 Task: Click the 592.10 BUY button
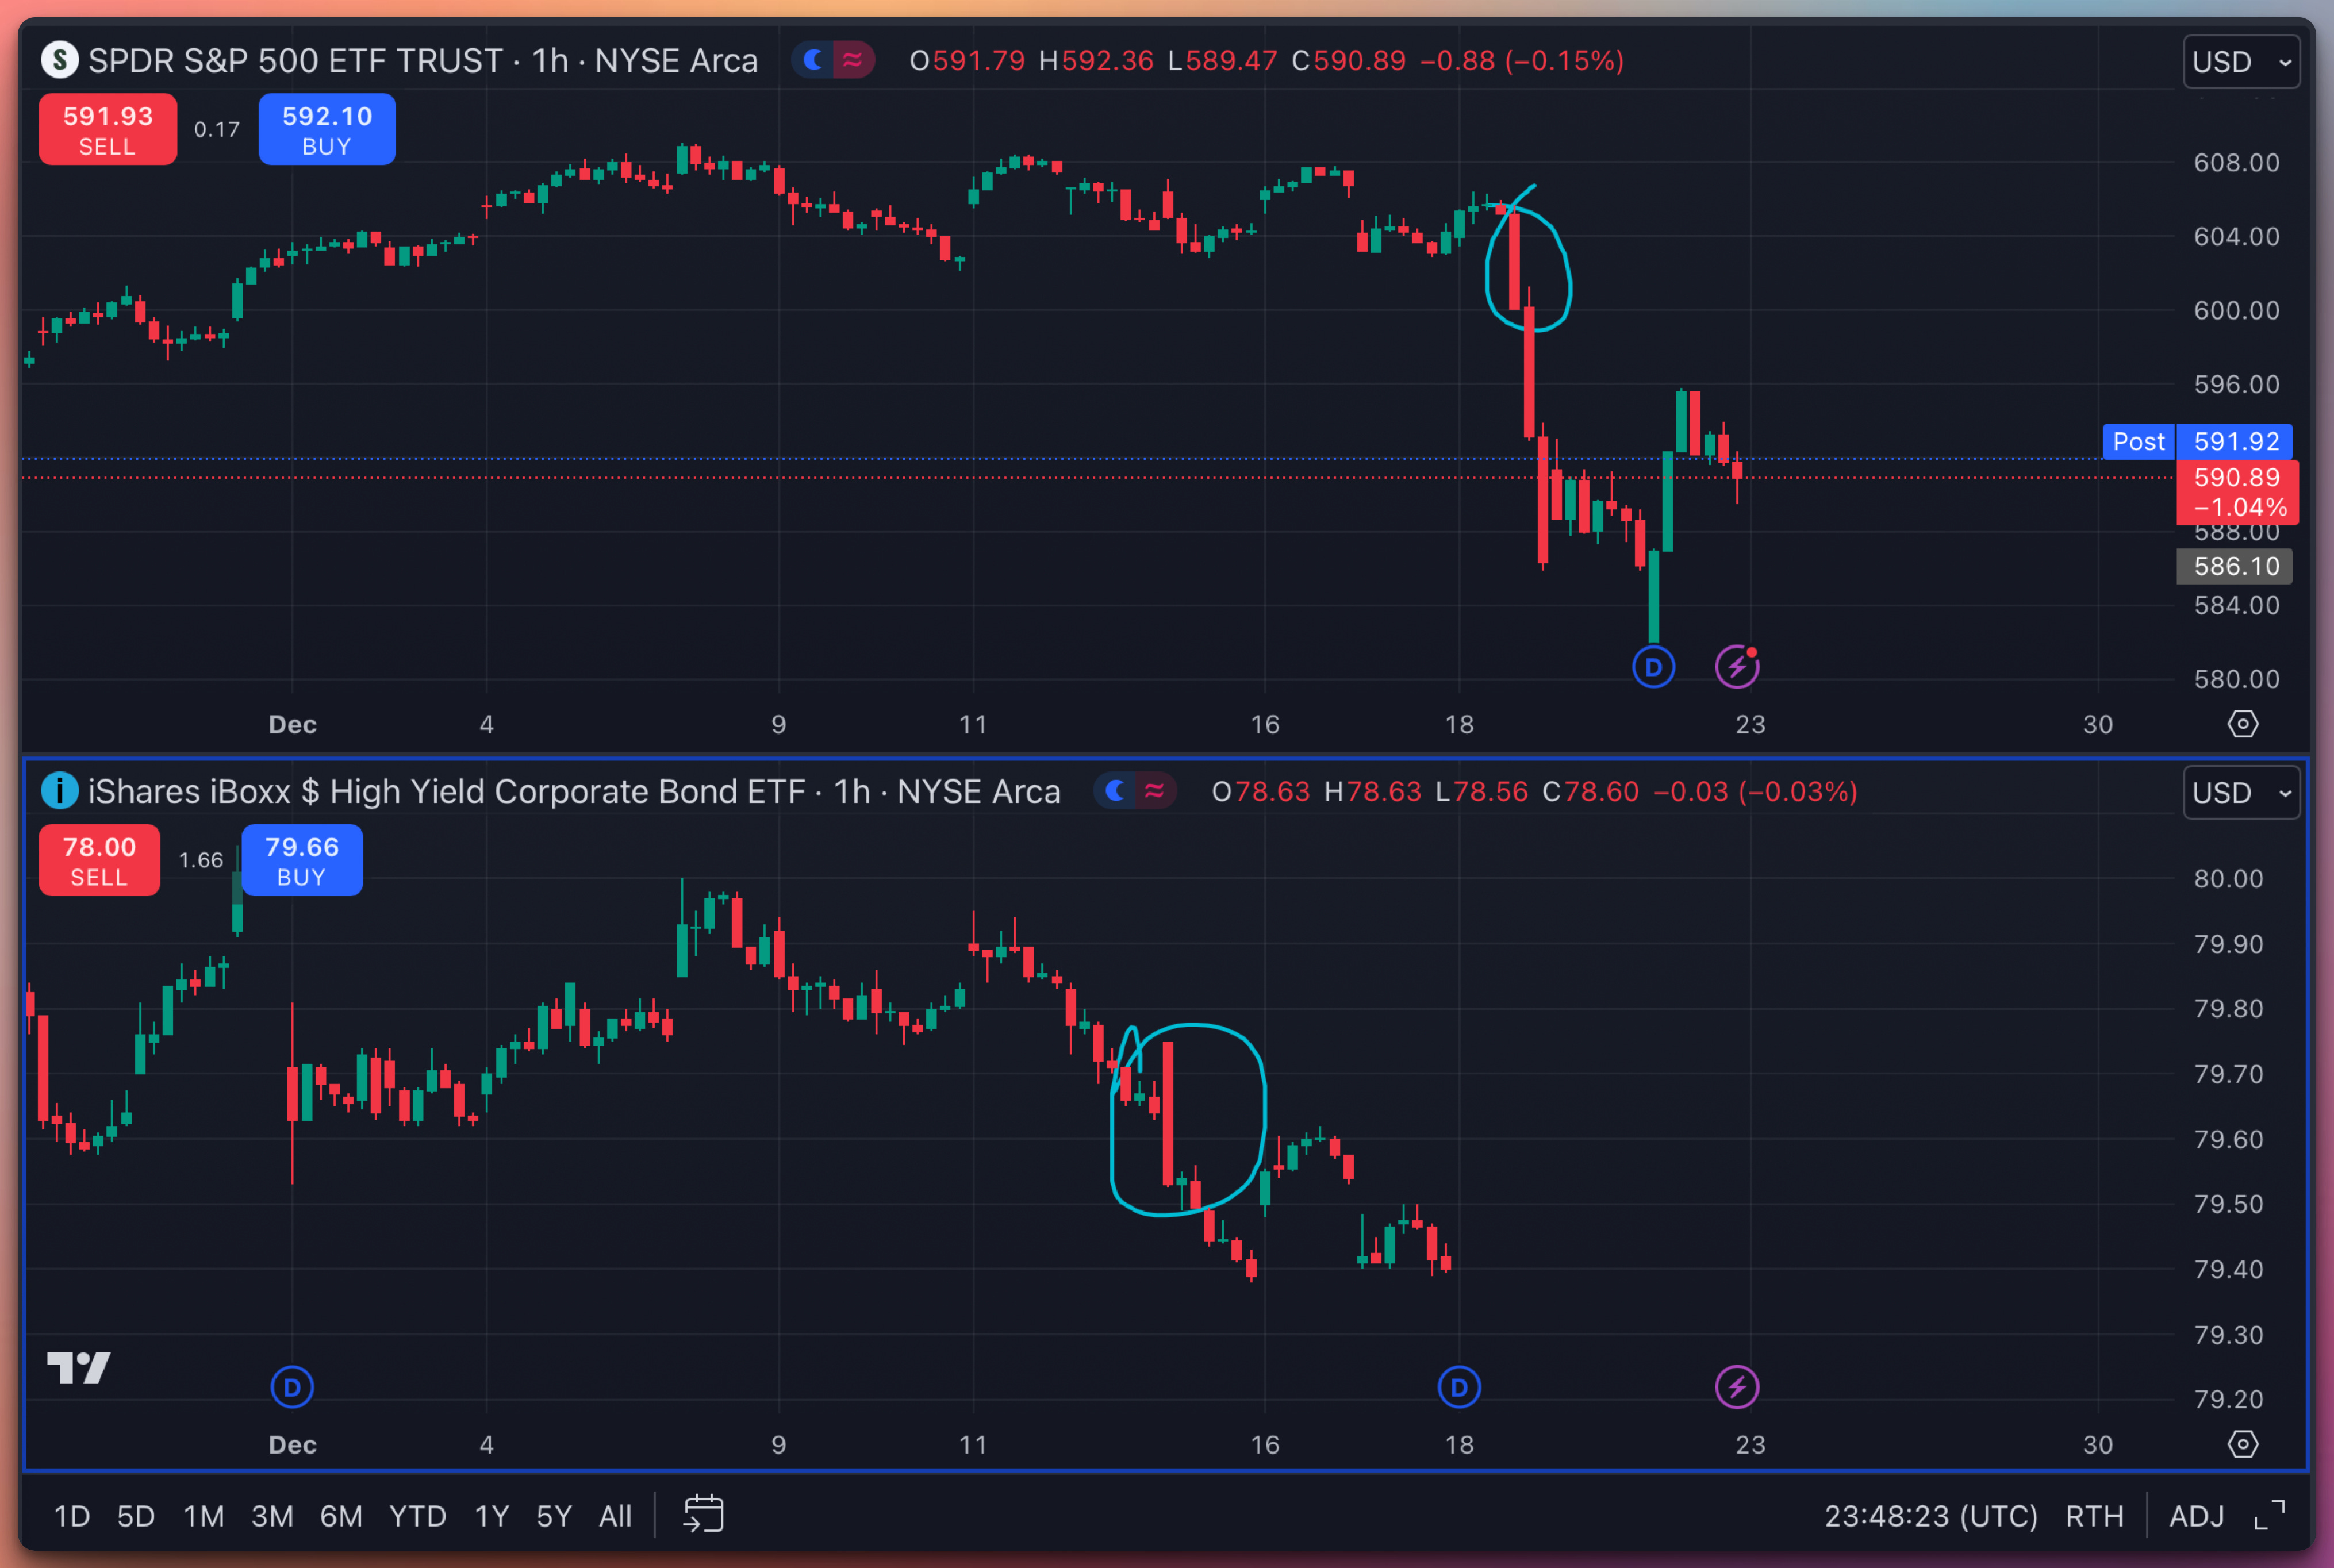click(x=327, y=130)
